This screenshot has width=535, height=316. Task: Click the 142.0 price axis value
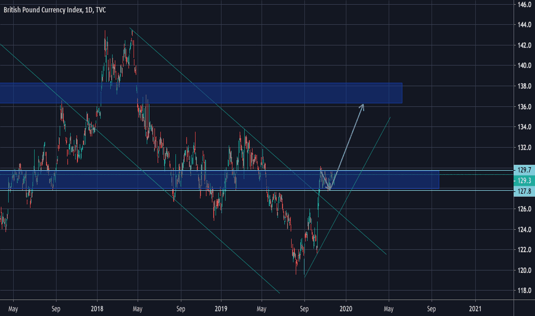(525, 45)
